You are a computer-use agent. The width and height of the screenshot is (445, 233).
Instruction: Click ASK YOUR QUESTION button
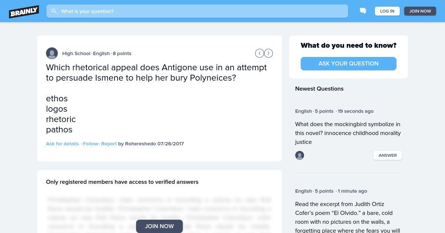349,64
